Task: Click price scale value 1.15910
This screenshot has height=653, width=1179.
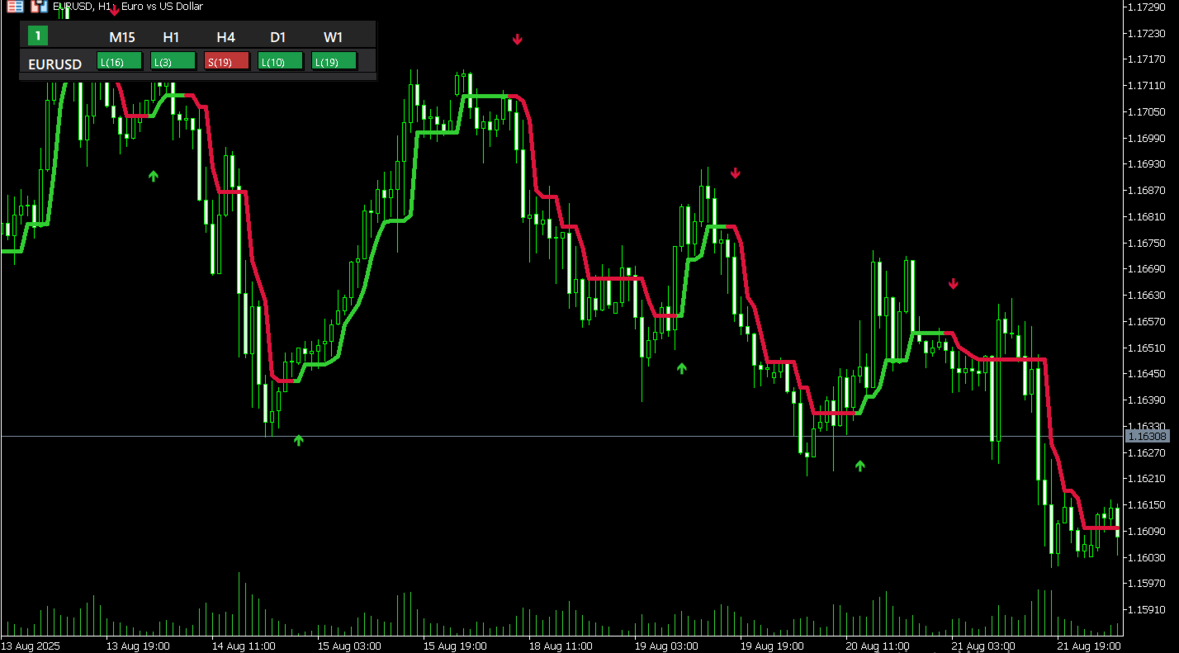Action: pyautogui.click(x=1145, y=610)
